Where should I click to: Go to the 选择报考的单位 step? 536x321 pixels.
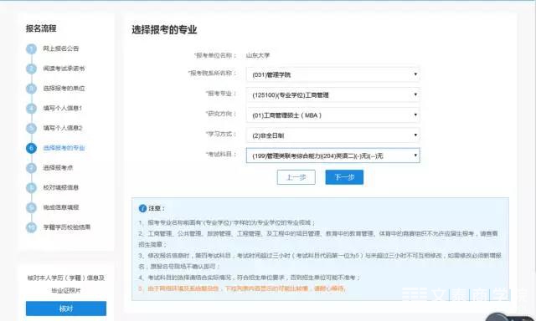pos(64,88)
